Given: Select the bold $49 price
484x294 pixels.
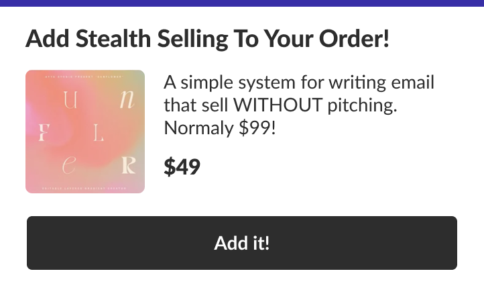Looking at the screenshot, I should 182,166.
